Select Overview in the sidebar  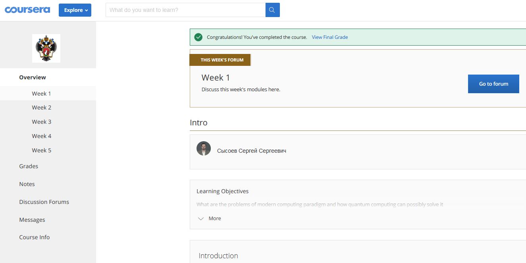click(x=33, y=77)
